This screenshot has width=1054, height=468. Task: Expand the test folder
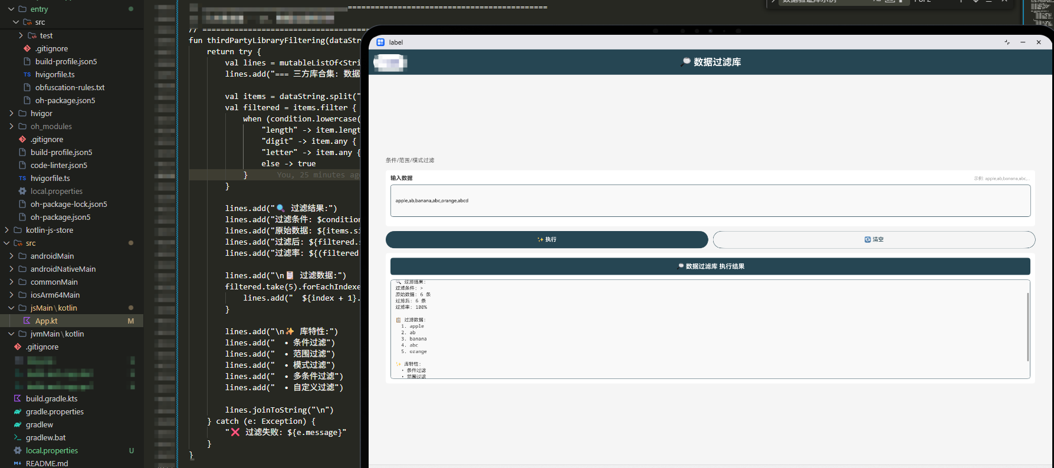21,35
